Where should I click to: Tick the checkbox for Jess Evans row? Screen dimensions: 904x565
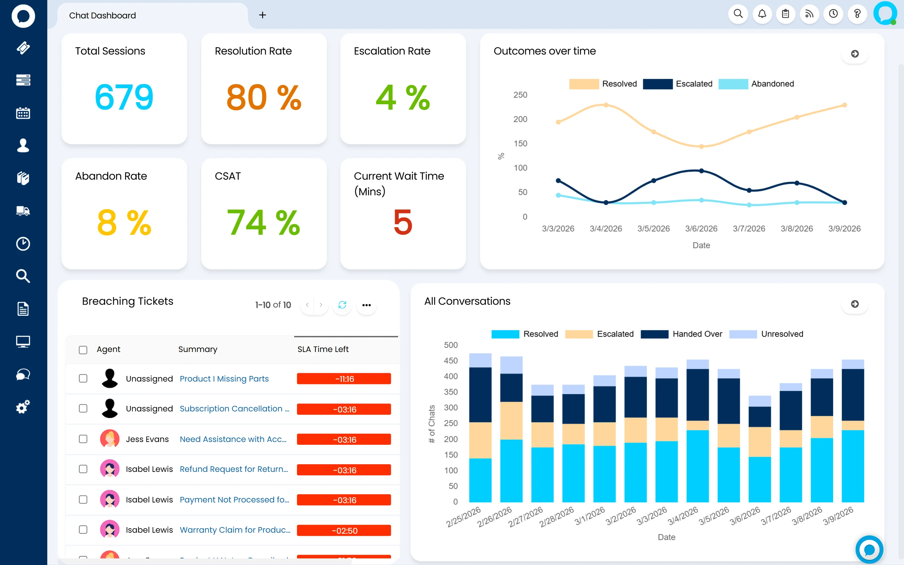pyautogui.click(x=83, y=439)
